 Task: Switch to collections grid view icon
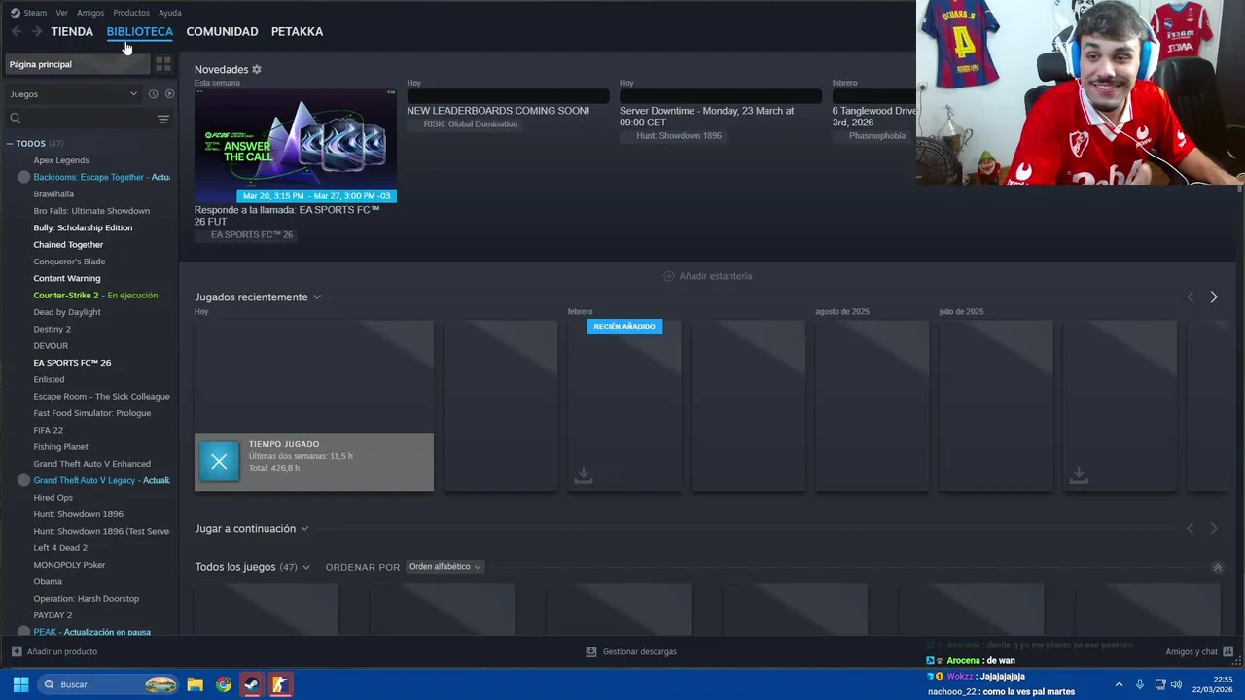pos(163,64)
